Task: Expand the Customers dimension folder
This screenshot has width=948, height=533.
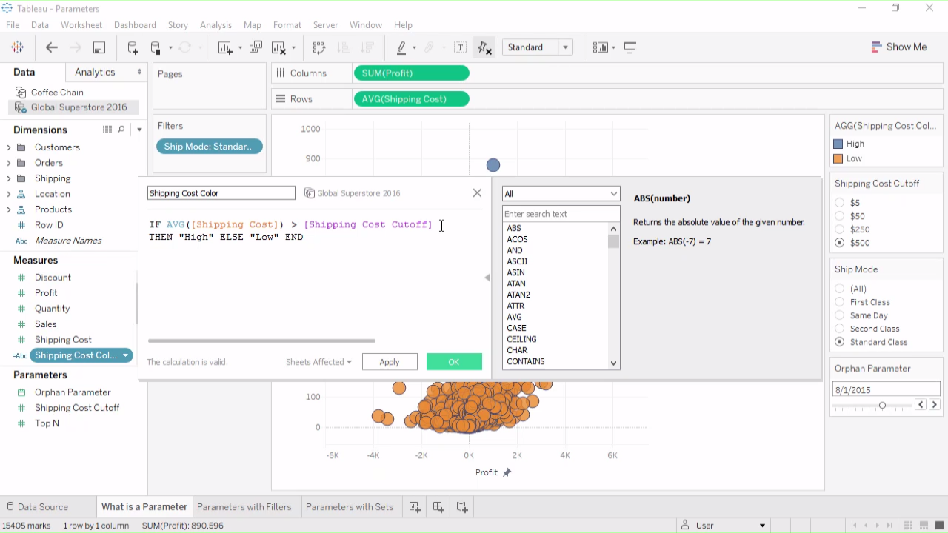Action: (9, 147)
